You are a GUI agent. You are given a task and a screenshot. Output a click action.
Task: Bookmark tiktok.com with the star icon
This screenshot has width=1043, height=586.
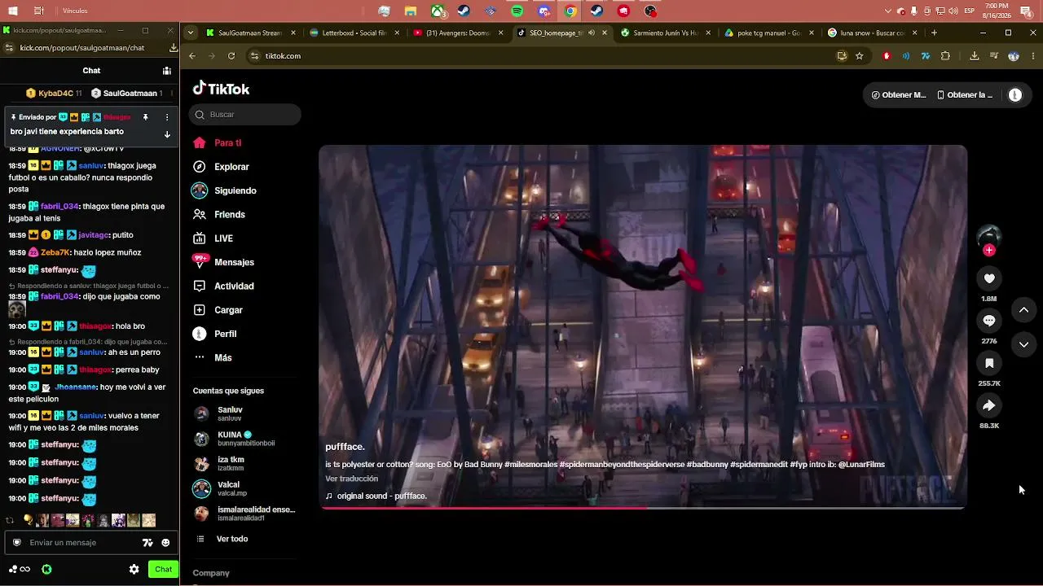tap(859, 56)
